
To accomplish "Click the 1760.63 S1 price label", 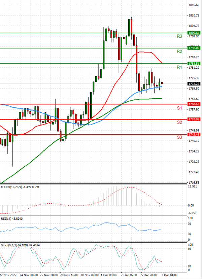I will [194, 104].
